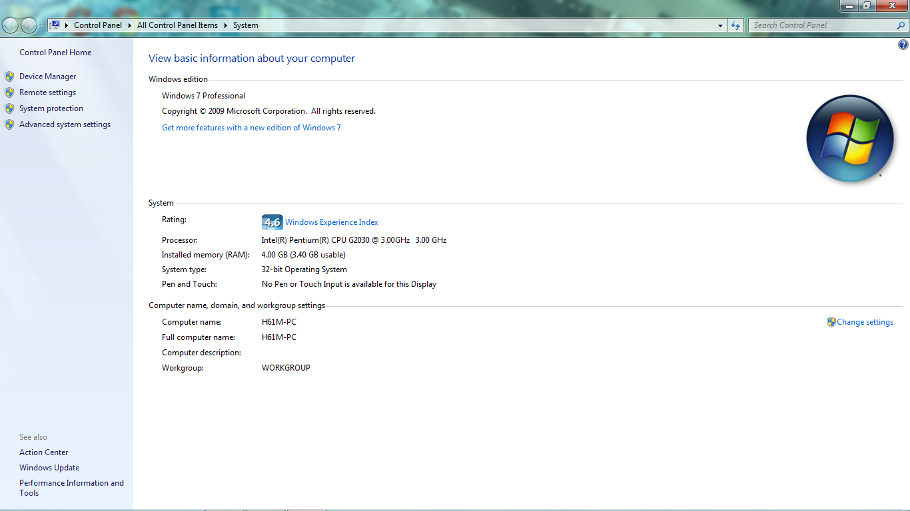The height and width of the screenshot is (511, 910).
Task: Open address bar previous locations dropdown
Action: tap(721, 25)
